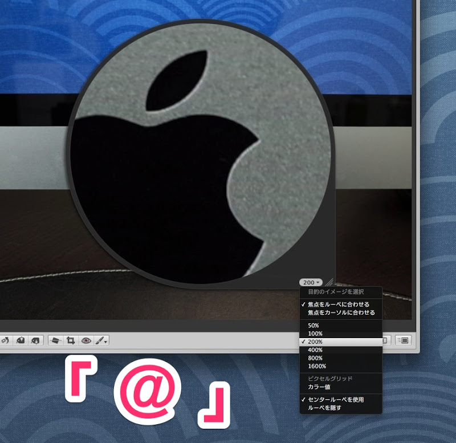This screenshot has width=456, height=443.
Task: Choose 焦点をルーペに合わせる in the loupe menu
Action: point(341,304)
